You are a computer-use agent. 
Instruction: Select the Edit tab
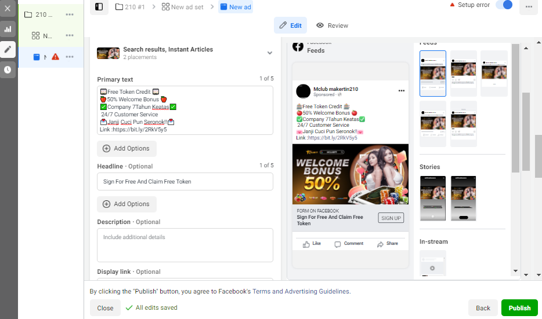tap(290, 25)
